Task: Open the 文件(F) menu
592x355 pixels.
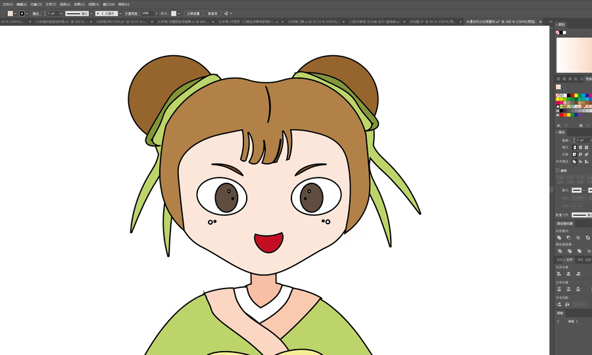Action: pos(7,5)
